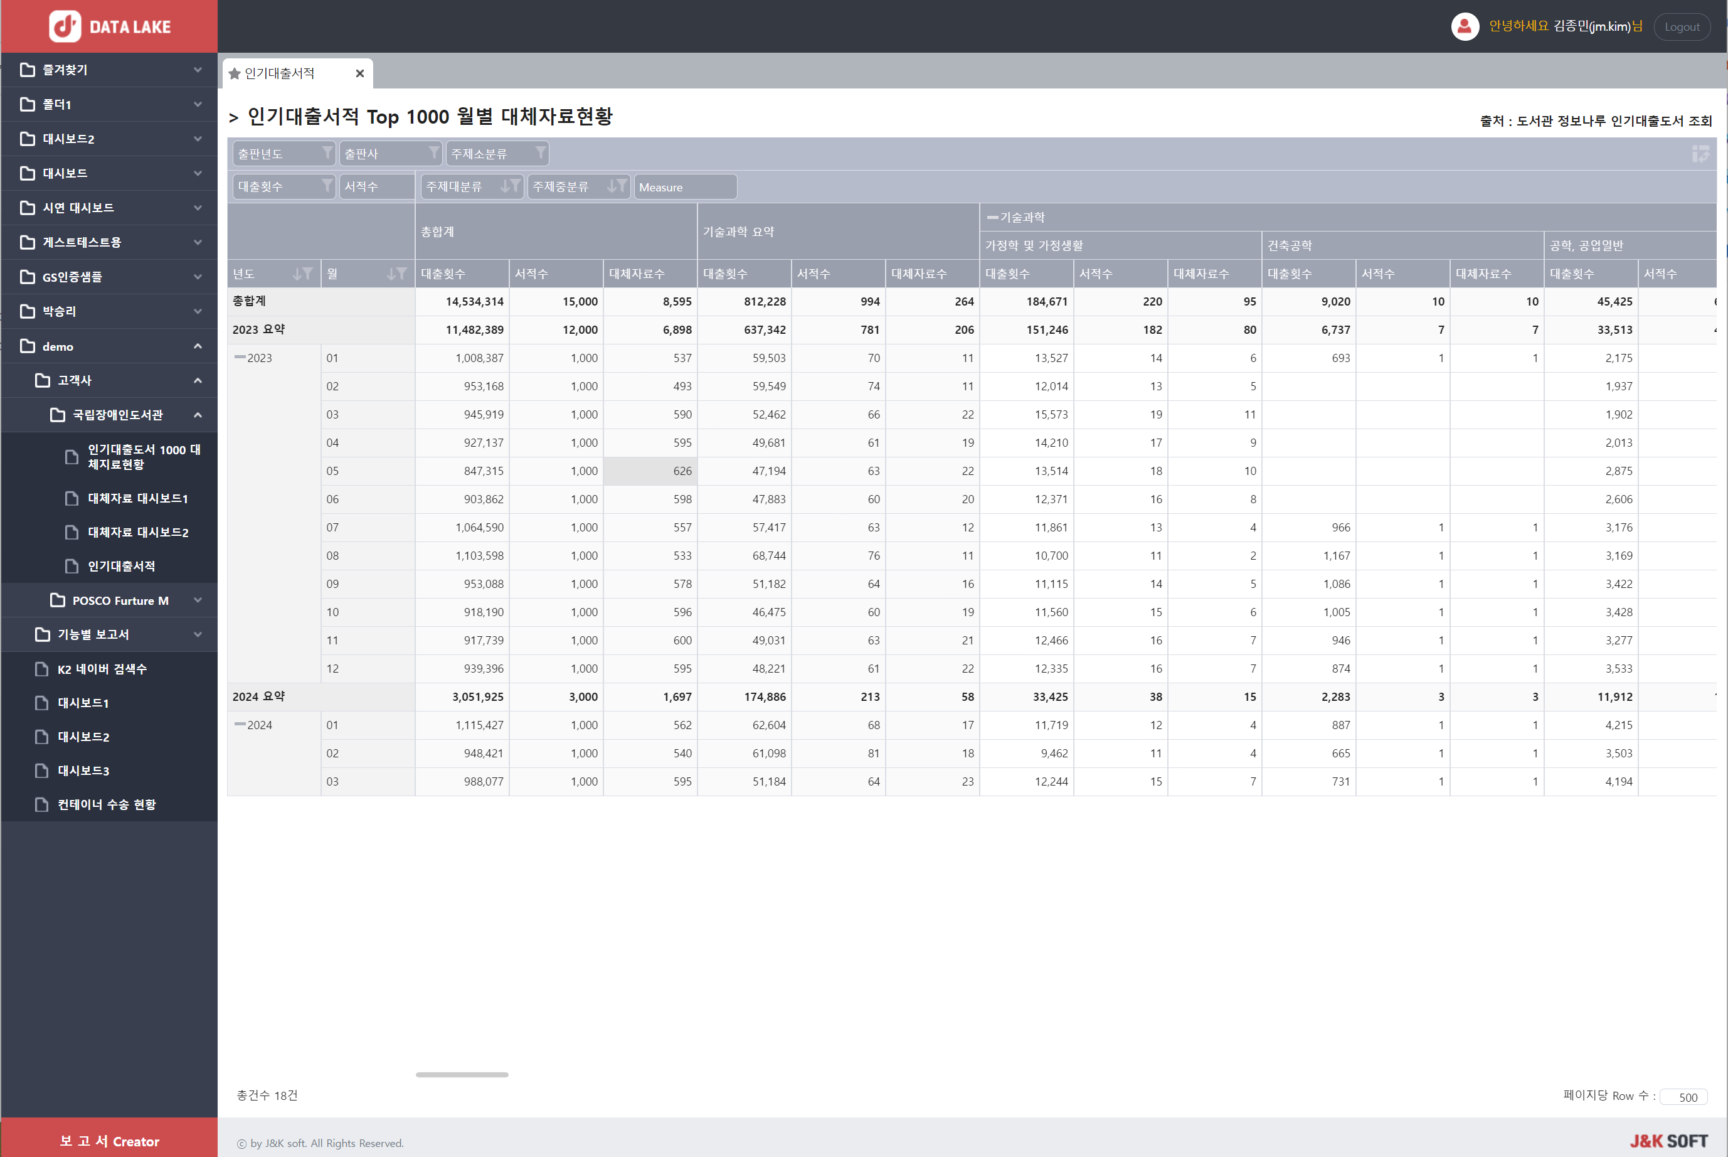Image resolution: width=1728 pixels, height=1157 pixels.
Task: Expand the 즐겨찾기 folder chevron
Action: [198, 70]
